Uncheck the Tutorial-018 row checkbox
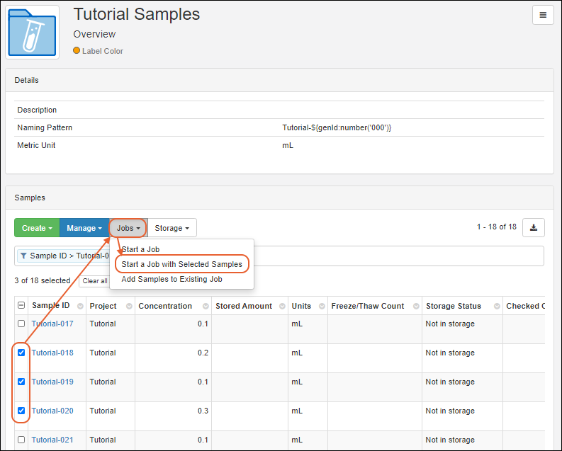 click(x=21, y=353)
